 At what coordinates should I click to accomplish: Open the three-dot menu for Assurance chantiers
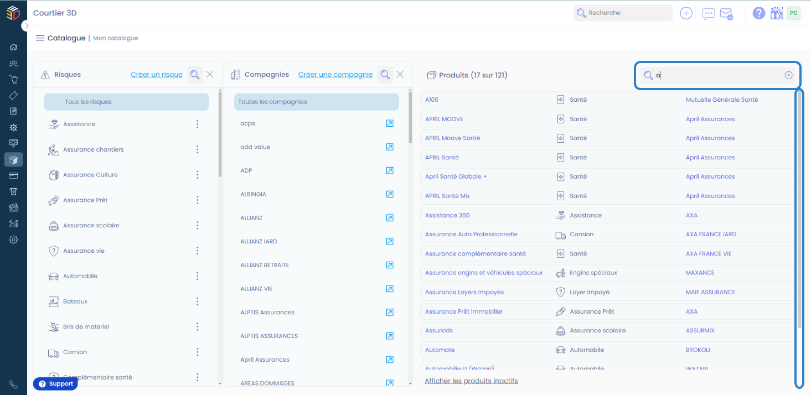198,149
